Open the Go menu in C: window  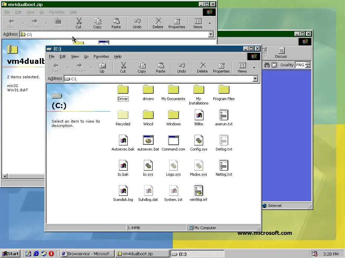coord(86,56)
